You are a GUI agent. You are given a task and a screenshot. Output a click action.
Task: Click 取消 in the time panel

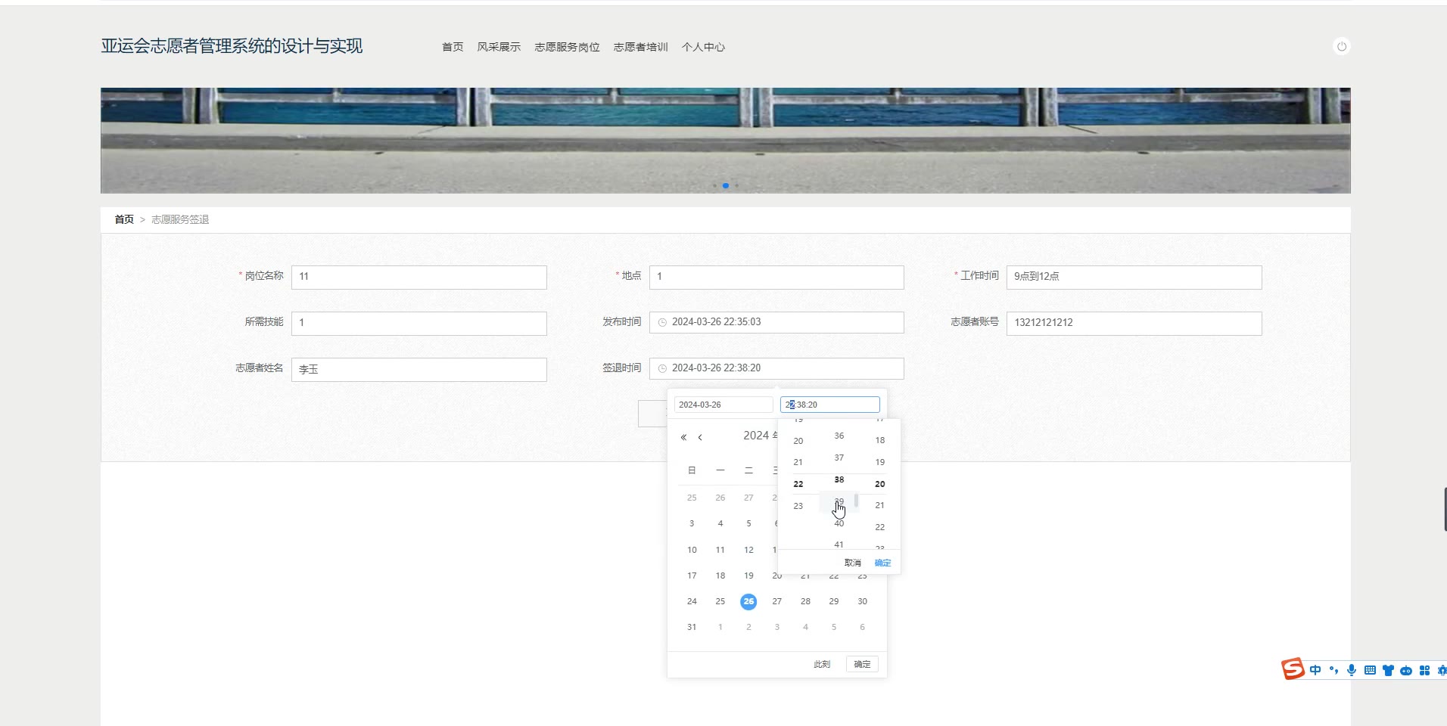pyautogui.click(x=852, y=563)
